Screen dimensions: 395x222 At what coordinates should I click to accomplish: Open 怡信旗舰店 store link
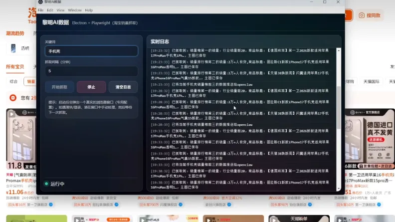pyautogui.click(x=298, y=205)
